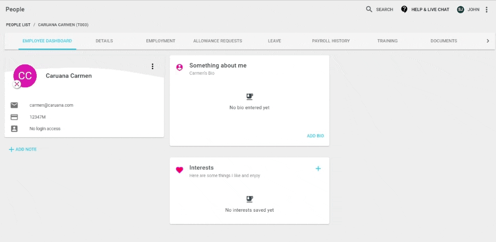Open the Caruana Carmen card options menu
496x242 pixels.
(x=152, y=66)
